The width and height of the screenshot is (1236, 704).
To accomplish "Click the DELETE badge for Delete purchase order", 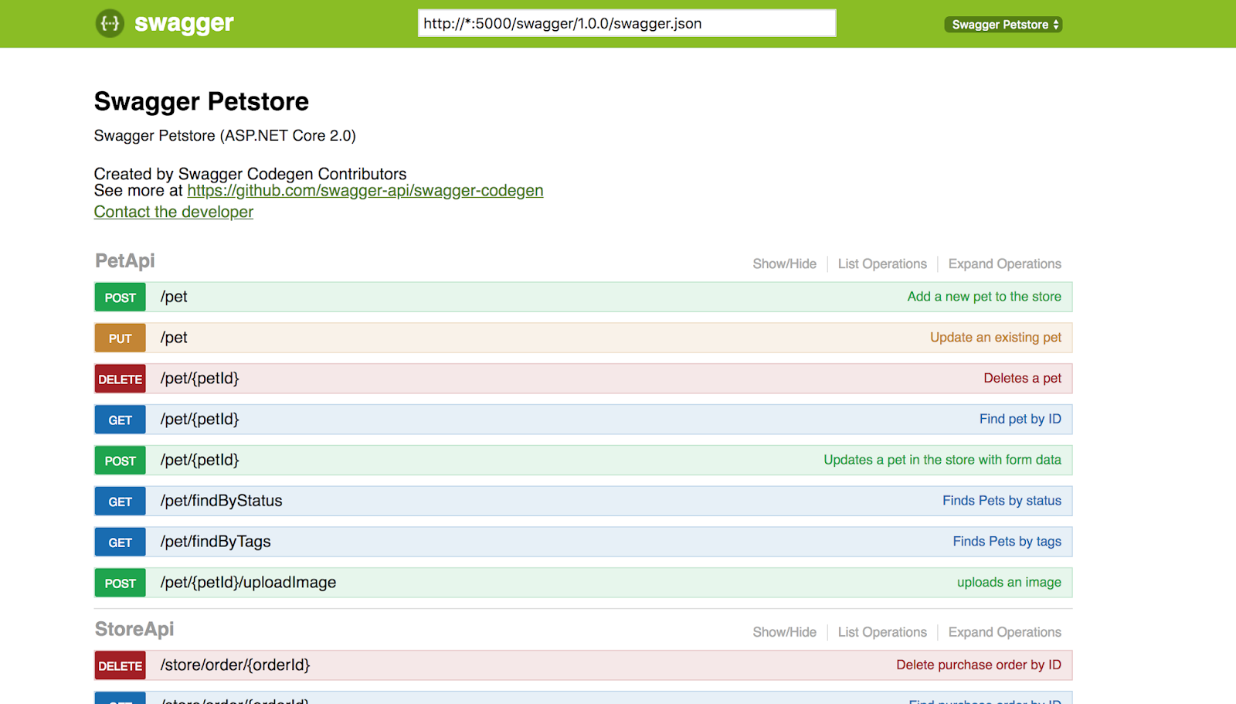I will [121, 666].
